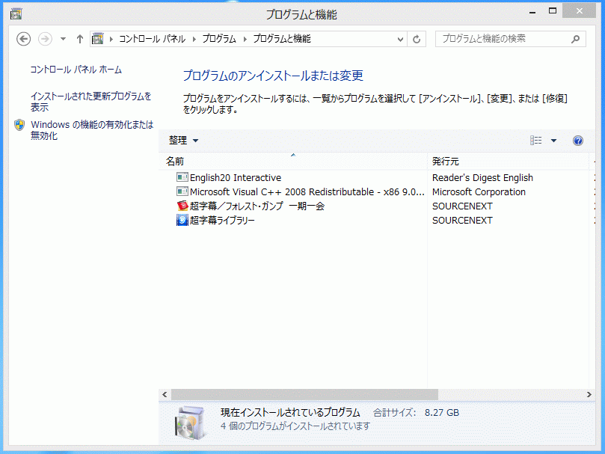Sort by the 名前 column header

(x=293, y=162)
